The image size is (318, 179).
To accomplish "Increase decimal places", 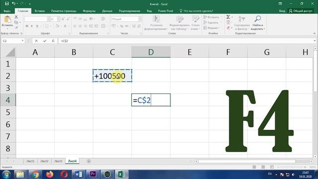I will point(134,26).
